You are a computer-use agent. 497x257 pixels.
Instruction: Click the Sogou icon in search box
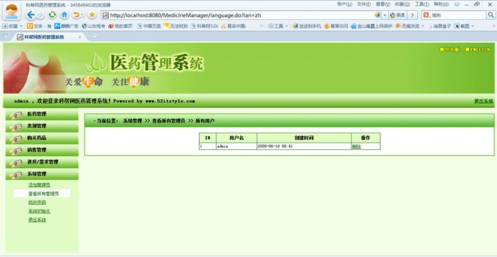tap(426, 15)
